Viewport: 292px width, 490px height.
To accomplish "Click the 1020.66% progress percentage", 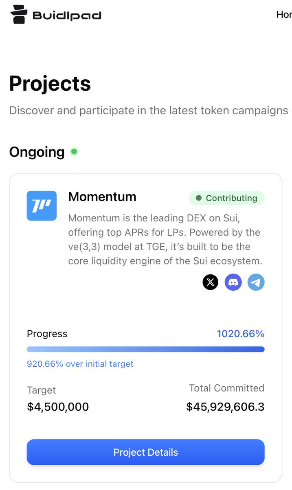I will coord(240,334).
